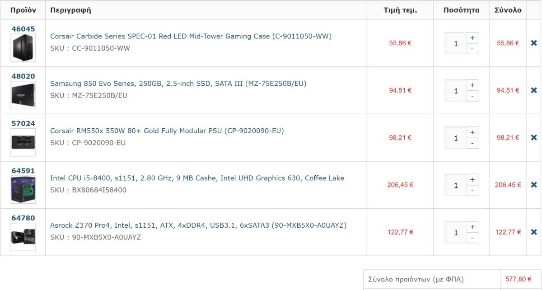
Task: Open Samsung 850 Evo Series product link
Action: [x=179, y=84]
